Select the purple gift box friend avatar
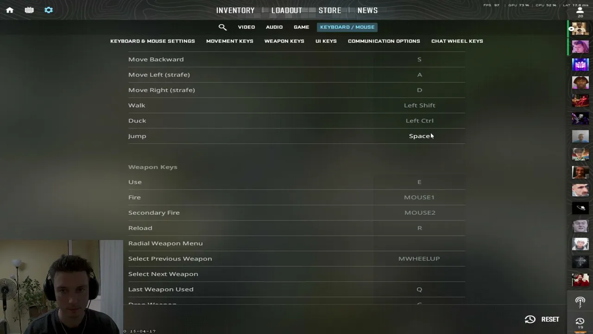This screenshot has height=334, width=593. tap(580, 64)
